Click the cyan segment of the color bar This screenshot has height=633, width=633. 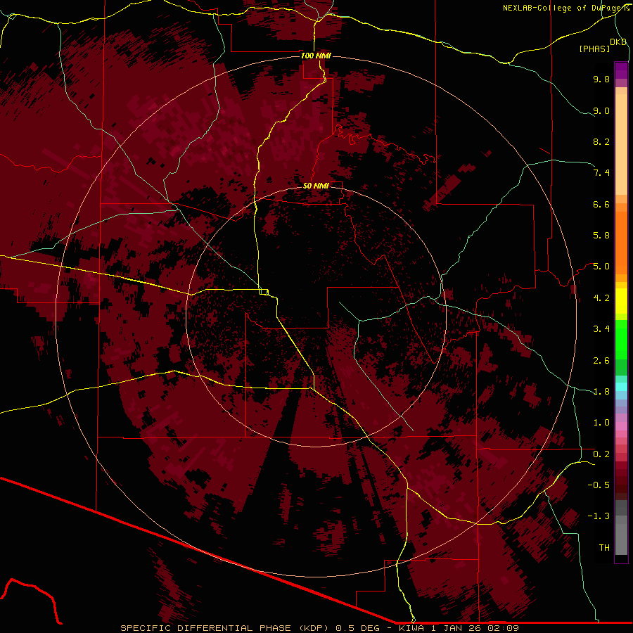[621, 387]
